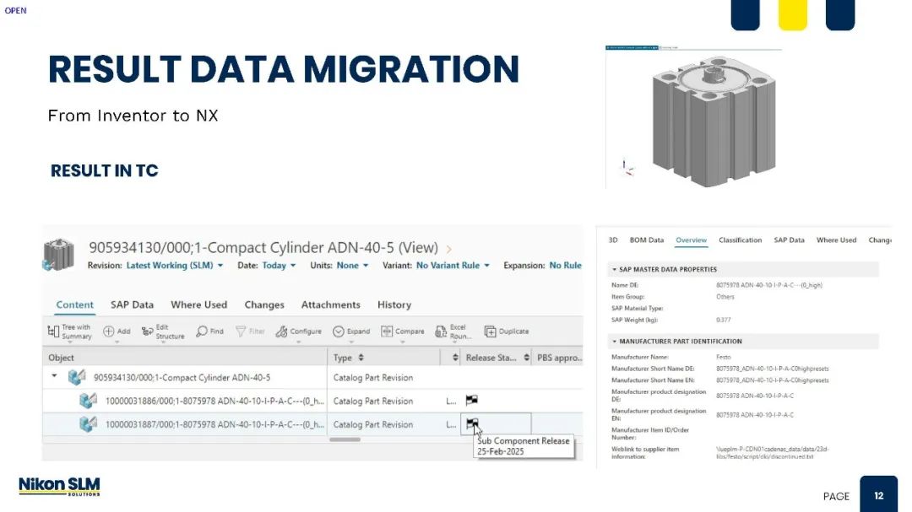Viewport: 912px width, 512px height.
Task: Click the Expansion No Rule value
Action: [565, 265]
